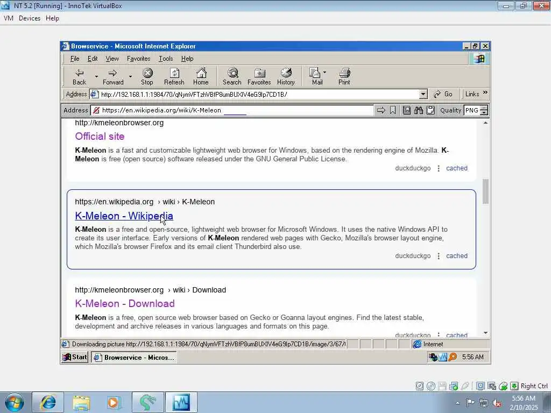The width and height of the screenshot is (551, 413).
Task: Stop the page from loading
Action: 147,76
